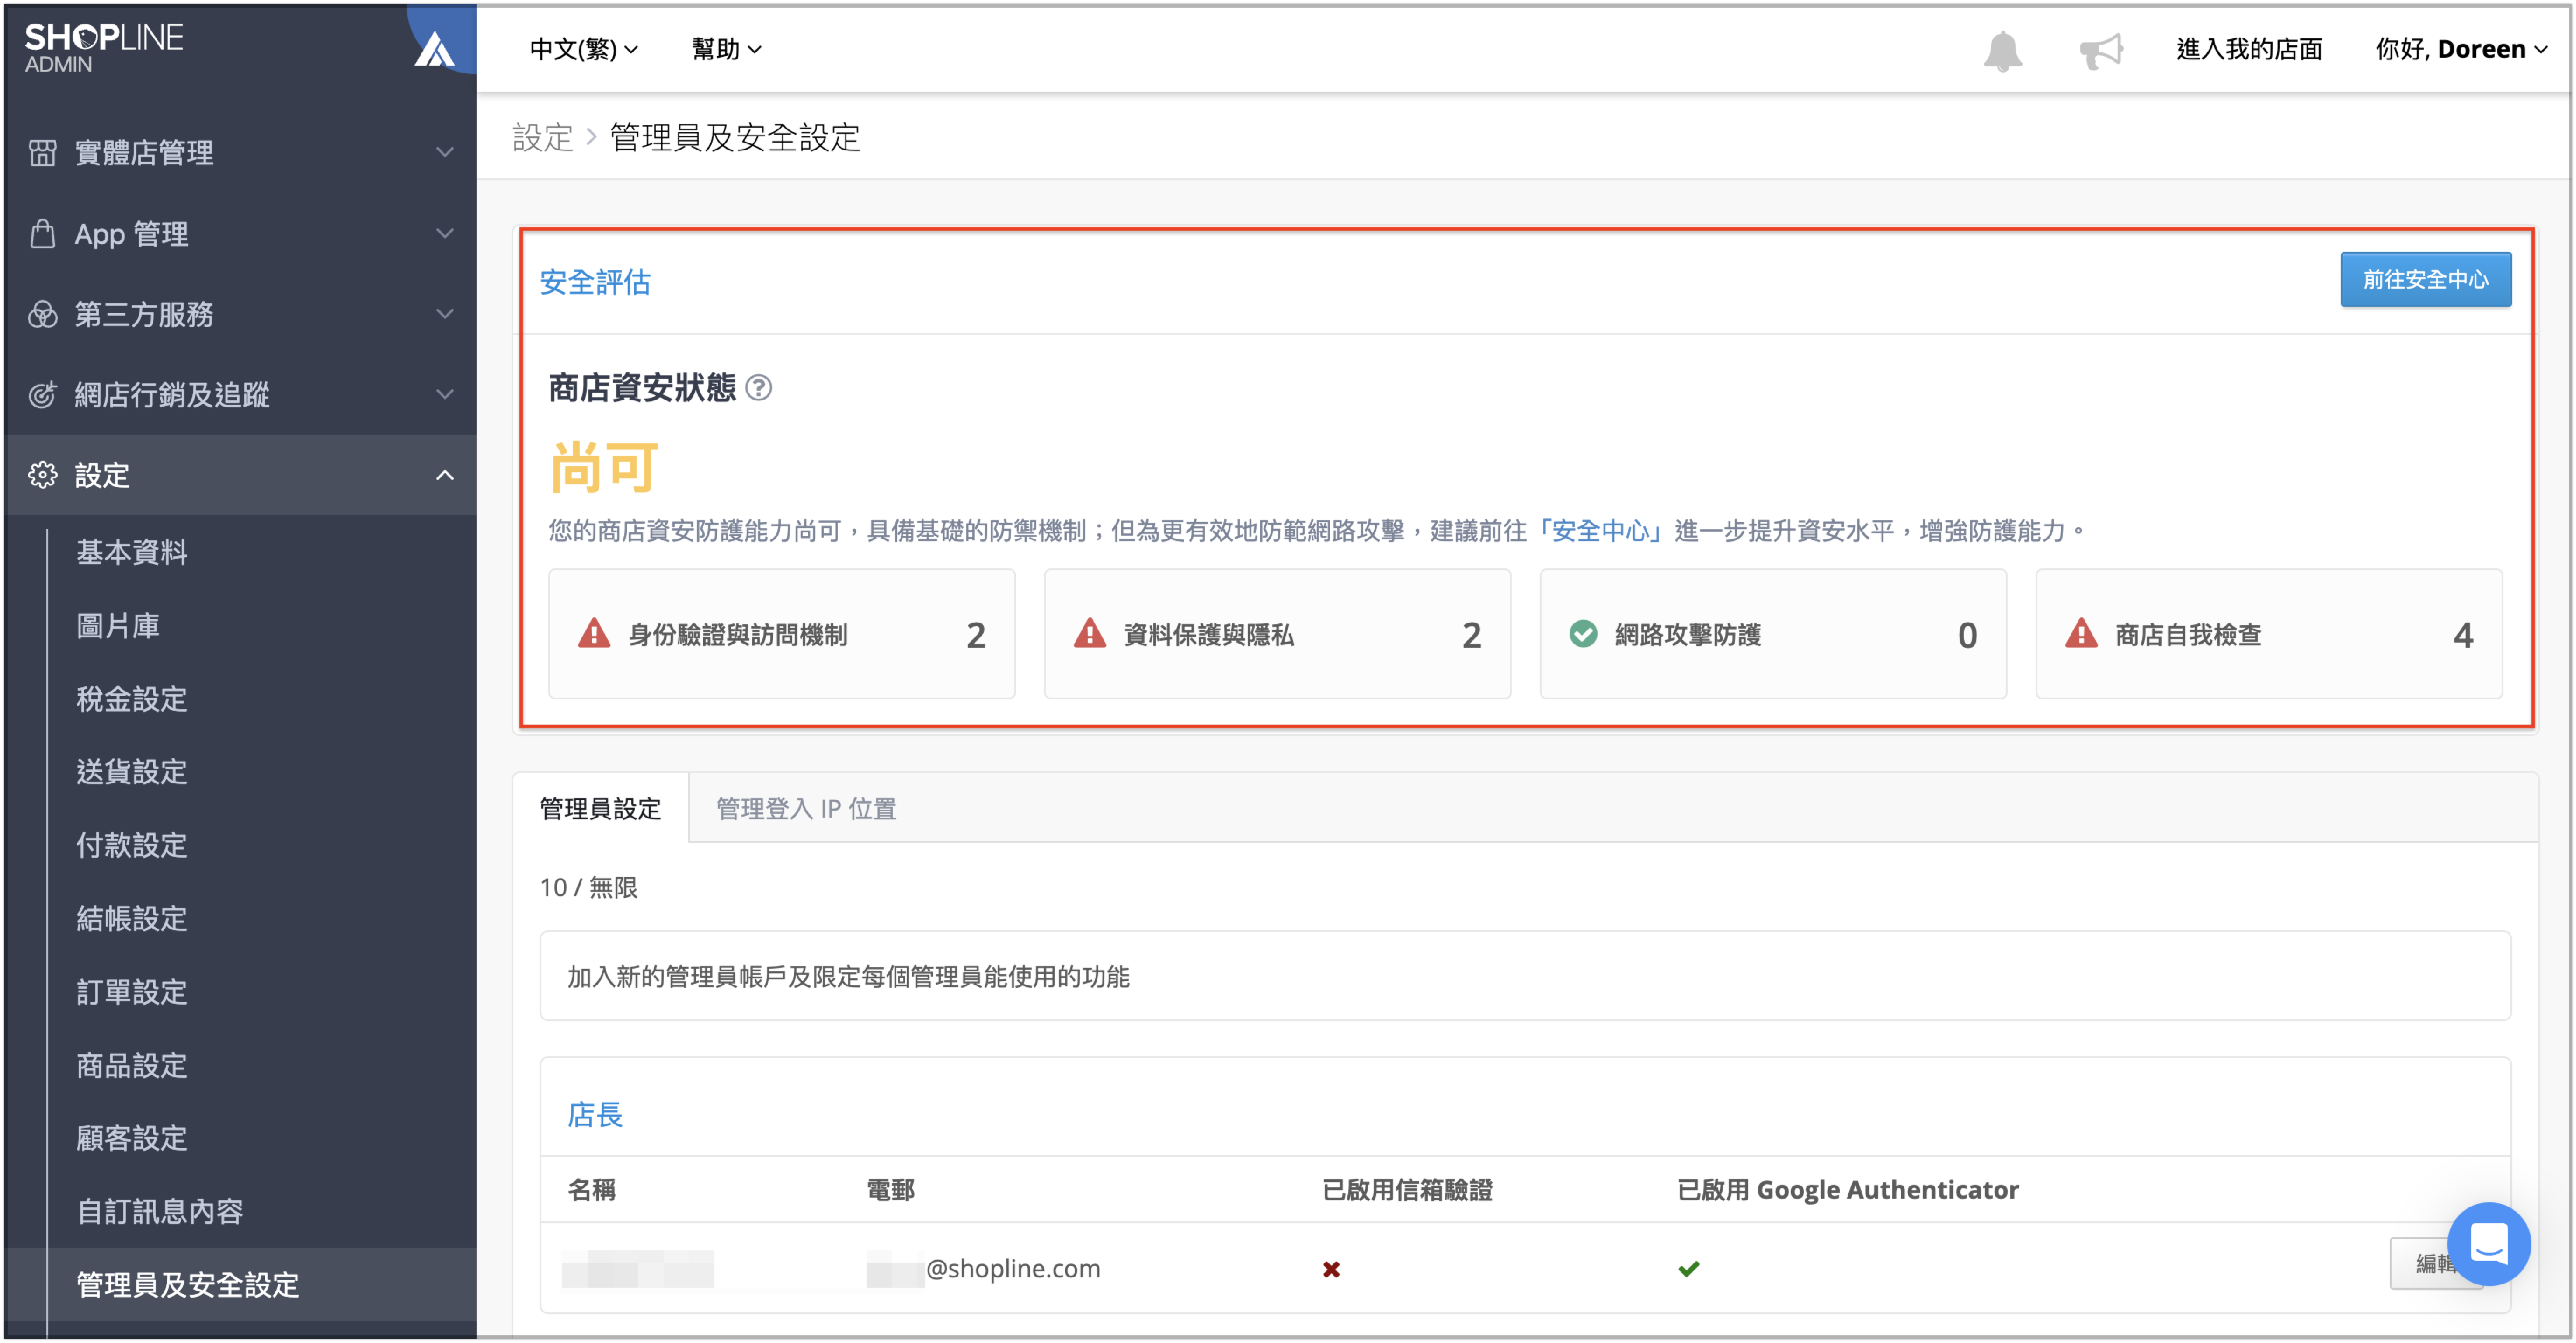Open the 身份驗證與訪問機制 card
2576x1343 pixels.
[782, 633]
